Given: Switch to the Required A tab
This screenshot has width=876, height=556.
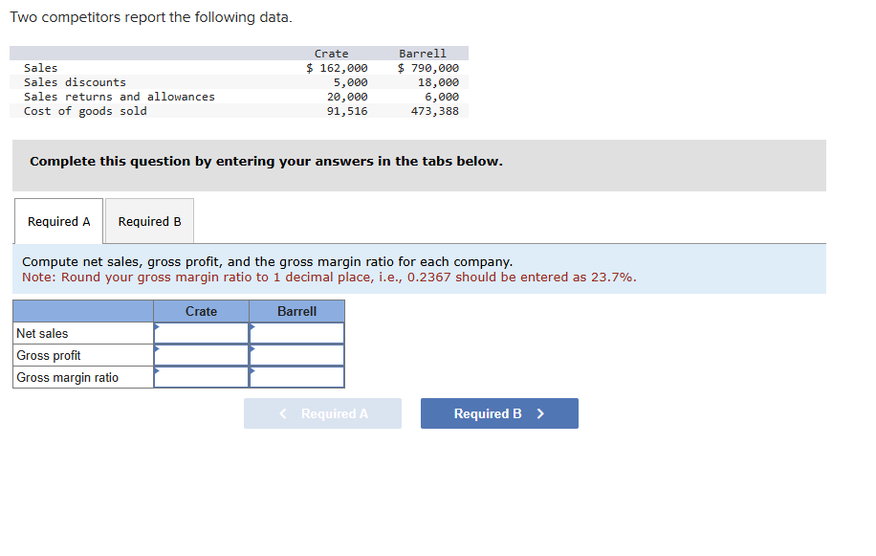Looking at the screenshot, I should (58, 221).
